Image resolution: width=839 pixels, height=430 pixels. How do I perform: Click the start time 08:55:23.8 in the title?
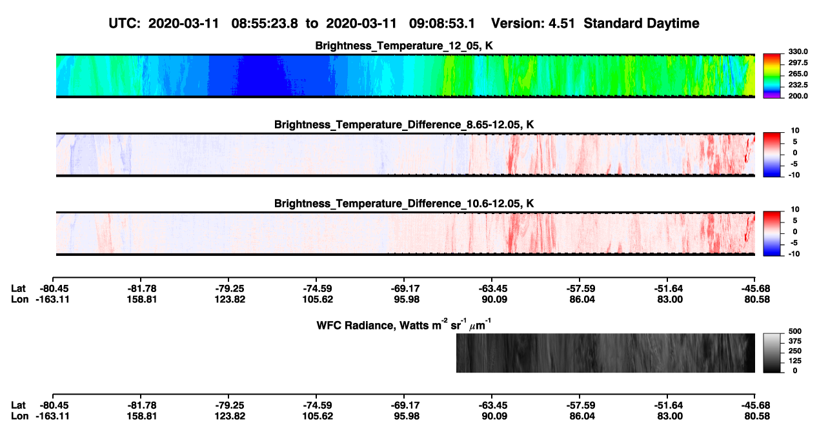tap(265, 24)
